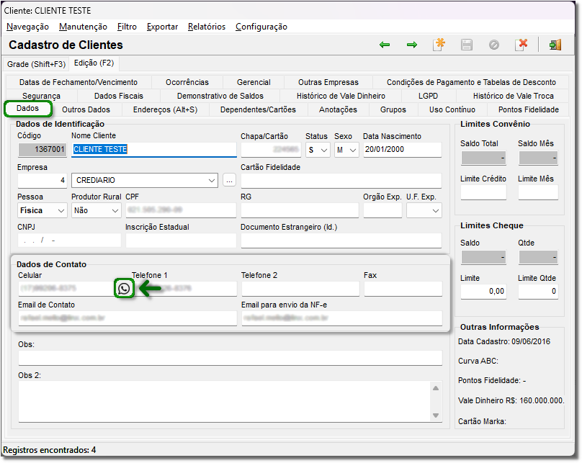Open Condições de Pagamento e Tabelas de Desconto tab

pos(471,82)
